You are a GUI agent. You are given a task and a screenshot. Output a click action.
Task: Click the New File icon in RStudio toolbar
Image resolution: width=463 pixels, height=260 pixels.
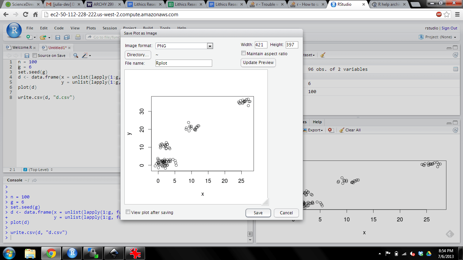[29, 37]
